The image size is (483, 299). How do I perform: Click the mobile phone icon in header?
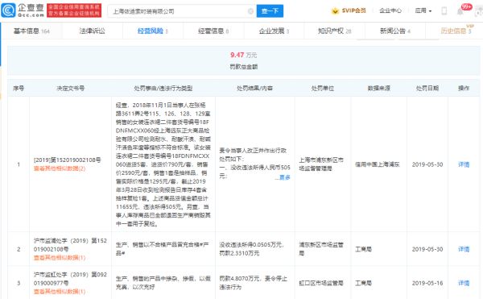(x=444, y=10)
